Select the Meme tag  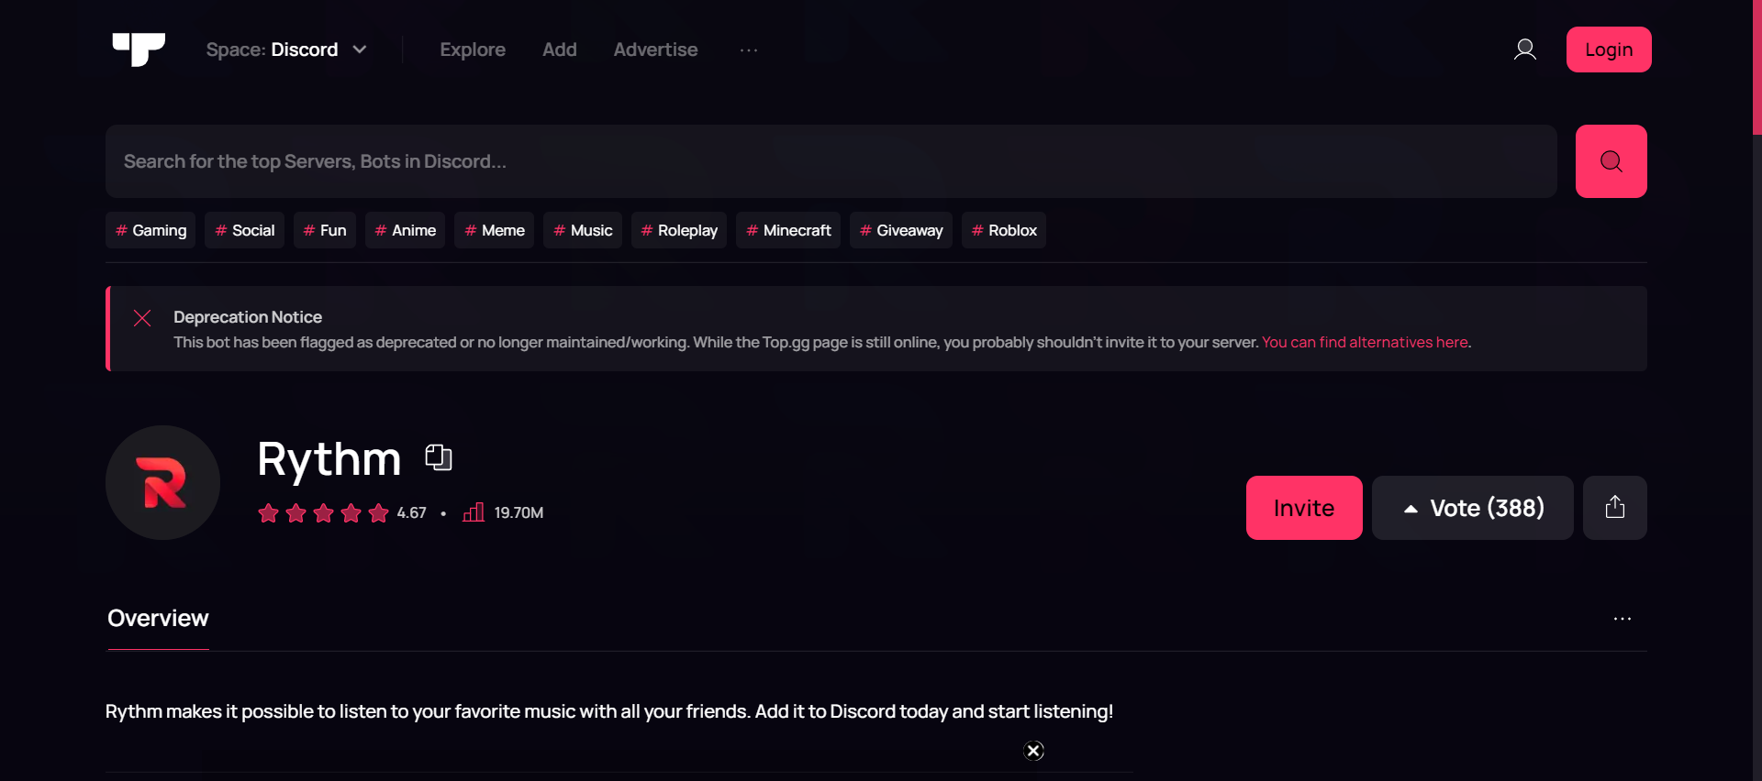494,230
